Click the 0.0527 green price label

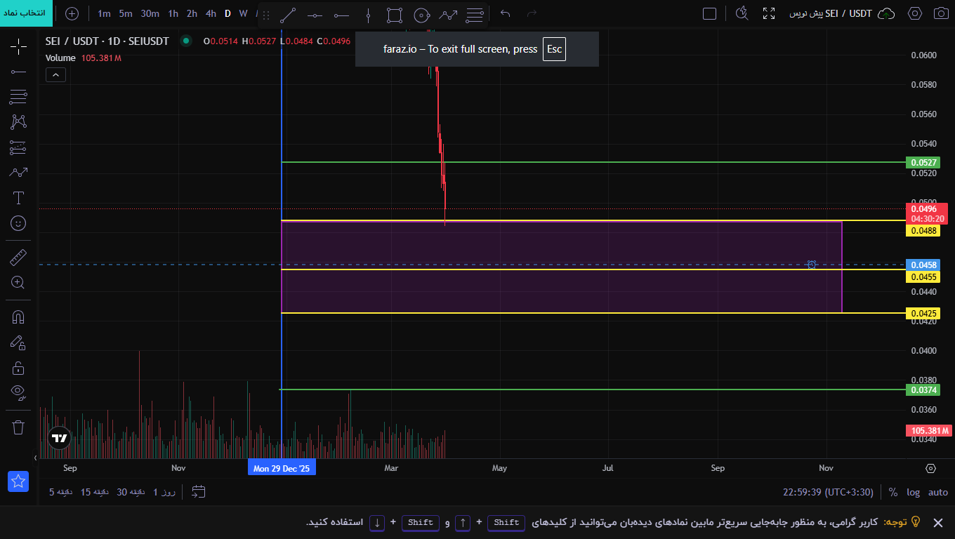[x=924, y=162]
